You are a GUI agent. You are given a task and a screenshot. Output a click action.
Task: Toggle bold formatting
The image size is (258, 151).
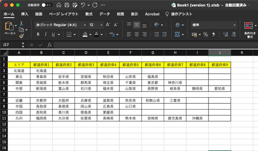[x=38, y=34]
